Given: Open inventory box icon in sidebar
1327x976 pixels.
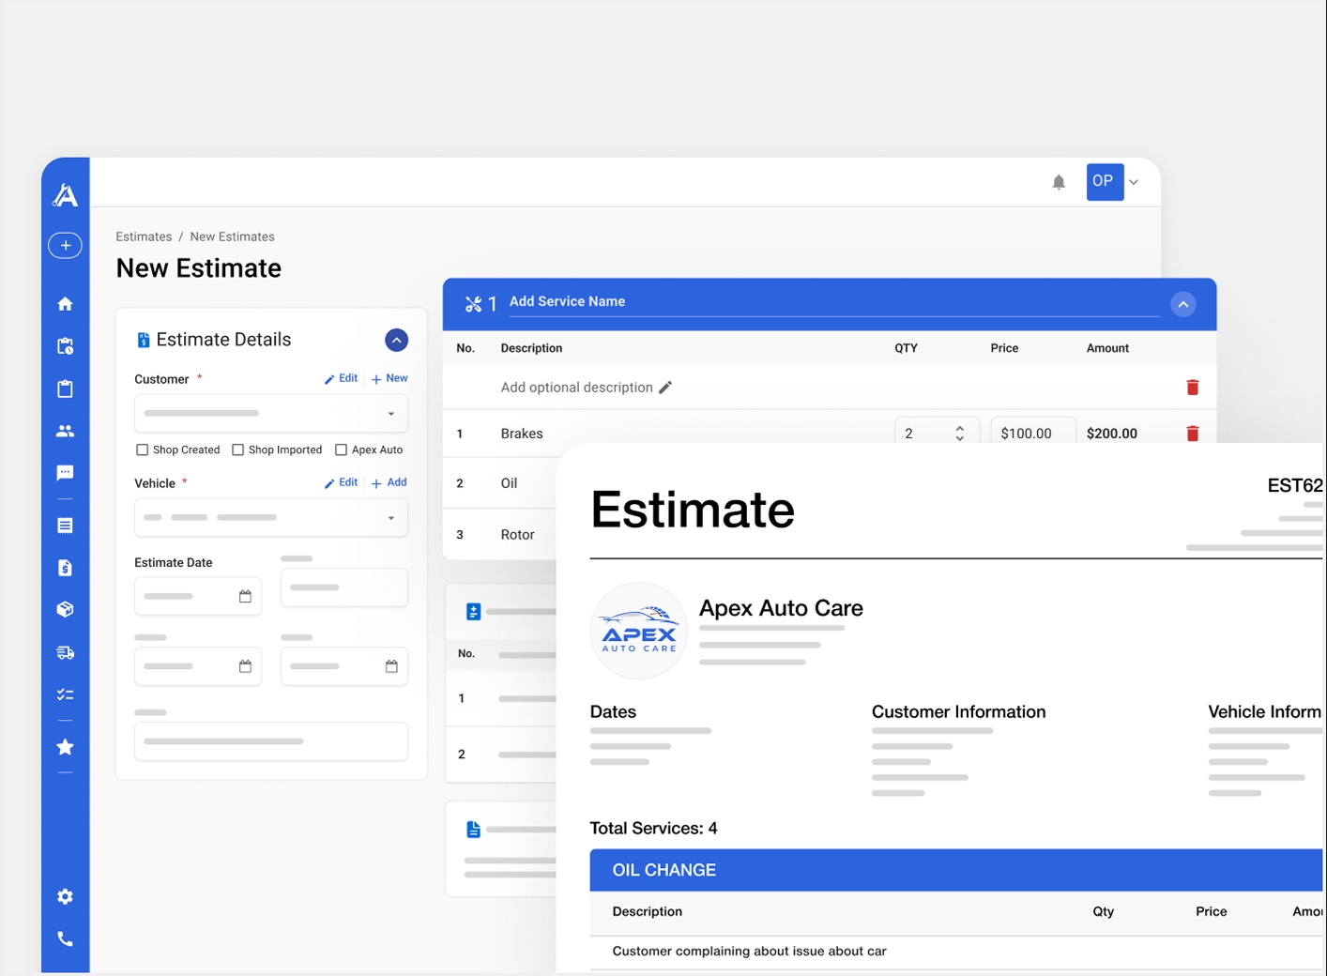Looking at the screenshot, I should pyautogui.click(x=65, y=610).
